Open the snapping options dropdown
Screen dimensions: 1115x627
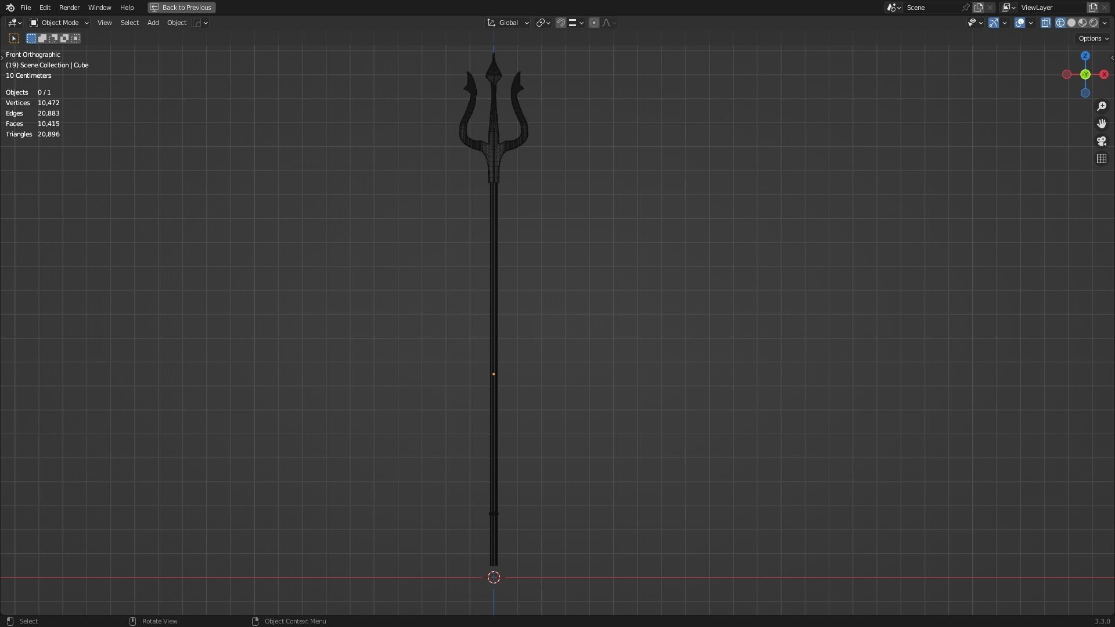576,23
